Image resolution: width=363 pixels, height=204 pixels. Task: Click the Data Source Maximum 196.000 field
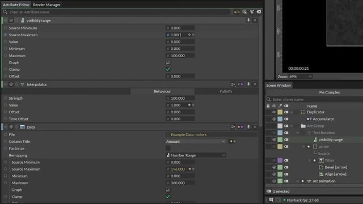tap(180, 169)
